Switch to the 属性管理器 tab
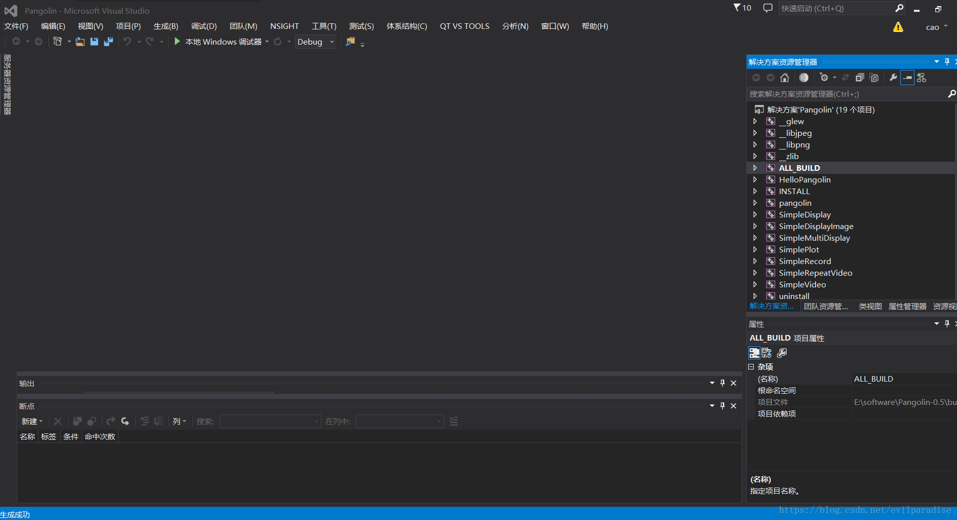Image resolution: width=957 pixels, height=520 pixels. (x=907, y=306)
